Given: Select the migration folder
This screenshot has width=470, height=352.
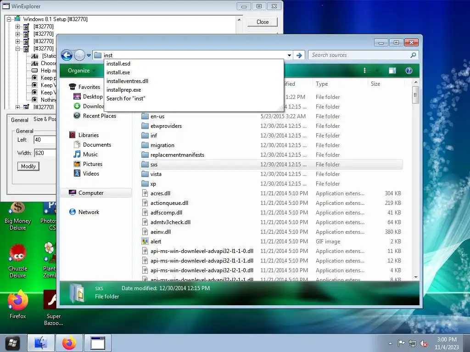Looking at the screenshot, I should coord(162,145).
